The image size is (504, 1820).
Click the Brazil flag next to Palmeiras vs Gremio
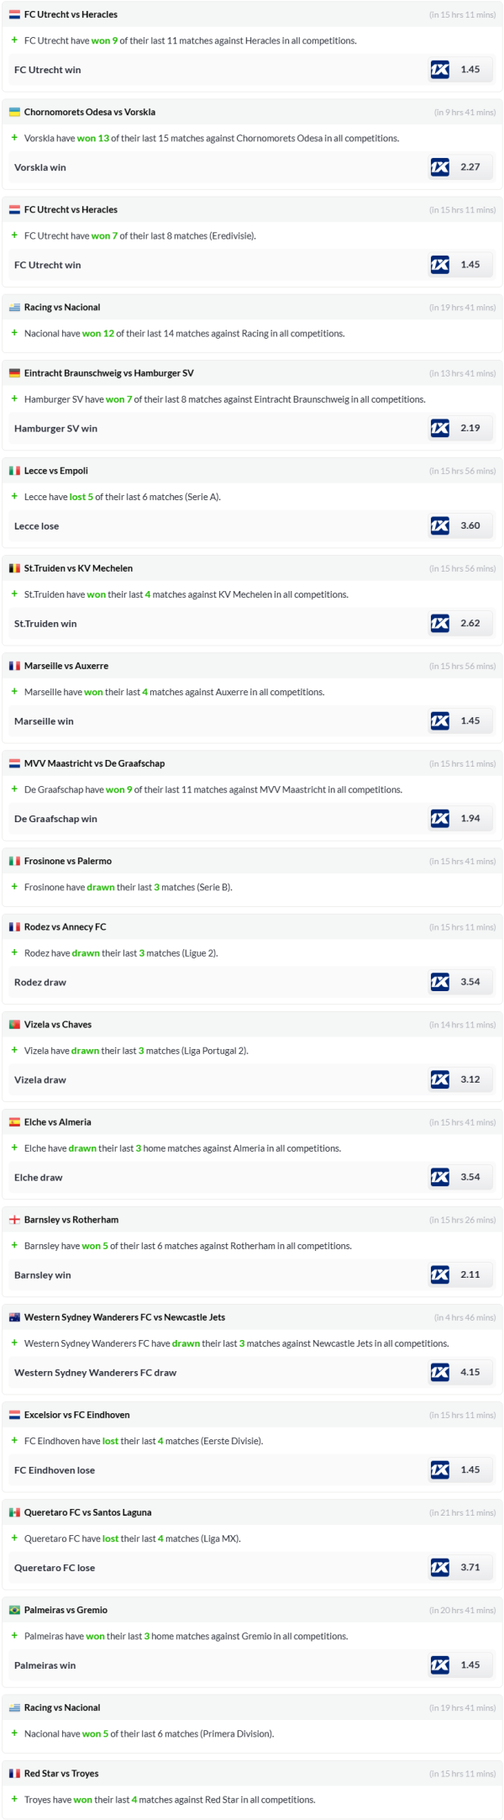tap(14, 1610)
